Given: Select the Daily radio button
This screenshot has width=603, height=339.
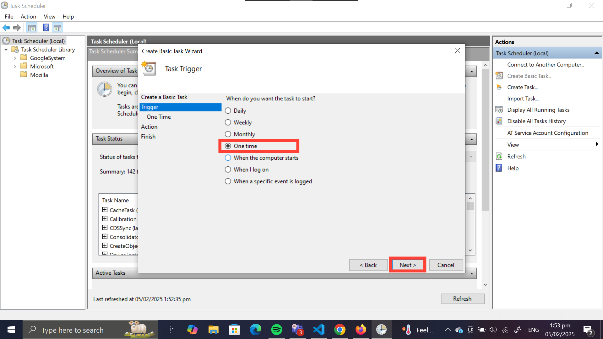Looking at the screenshot, I should coord(228,111).
